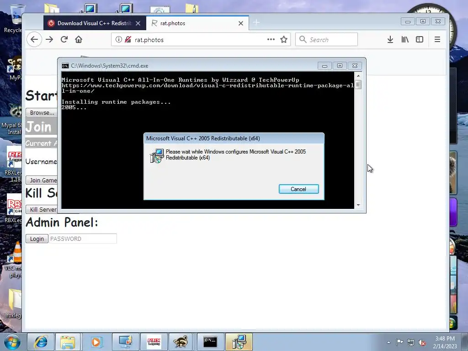Image resolution: width=468 pixels, height=351 pixels.
Task: Minimize the cmd.exe window
Action: pyautogui.click(x=324, y=66)
